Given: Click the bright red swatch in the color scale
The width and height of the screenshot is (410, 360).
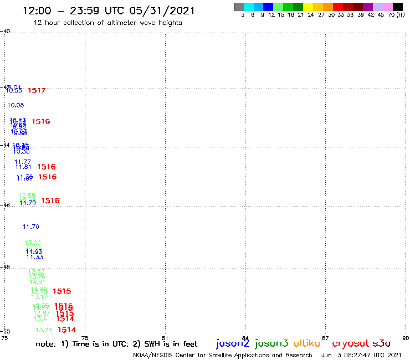Looking at the screenshot, I should 338,7.
